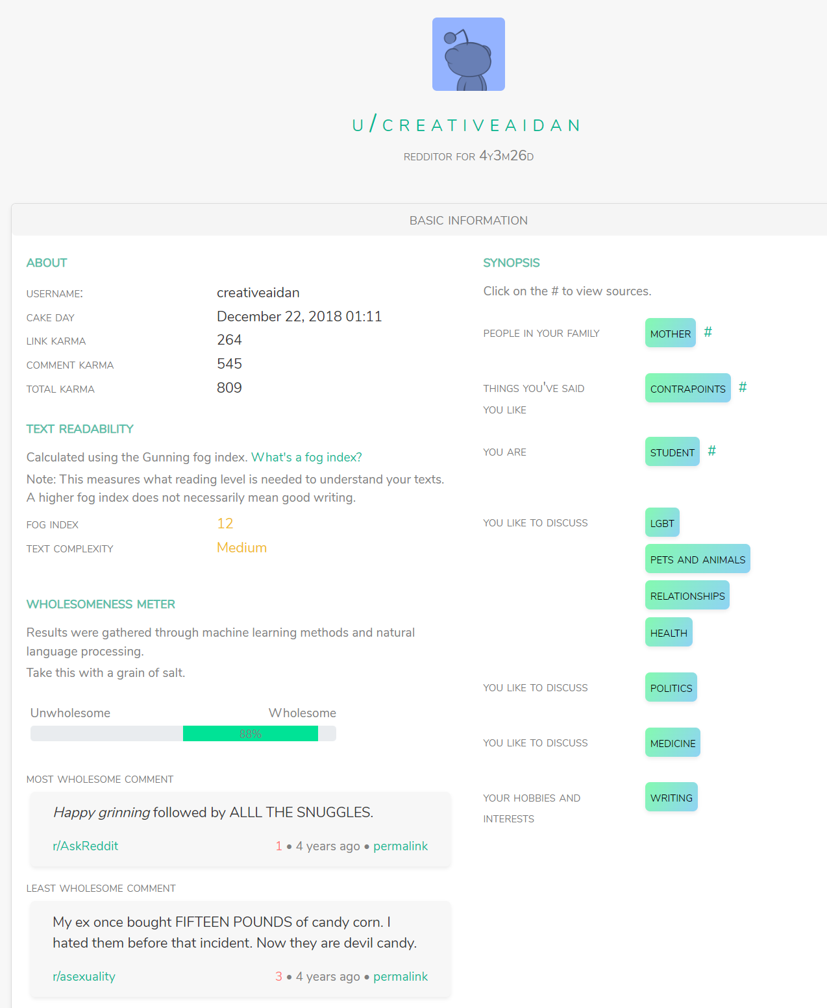Open the r/AskReddit subreddit link
The height and width of the screenshot is (1008, 827).
point(86,846)
